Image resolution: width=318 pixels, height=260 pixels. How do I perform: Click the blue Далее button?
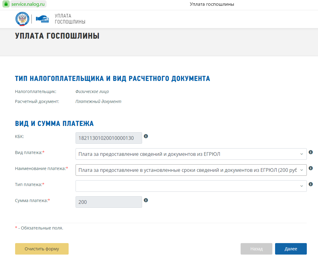click(290, 249)
